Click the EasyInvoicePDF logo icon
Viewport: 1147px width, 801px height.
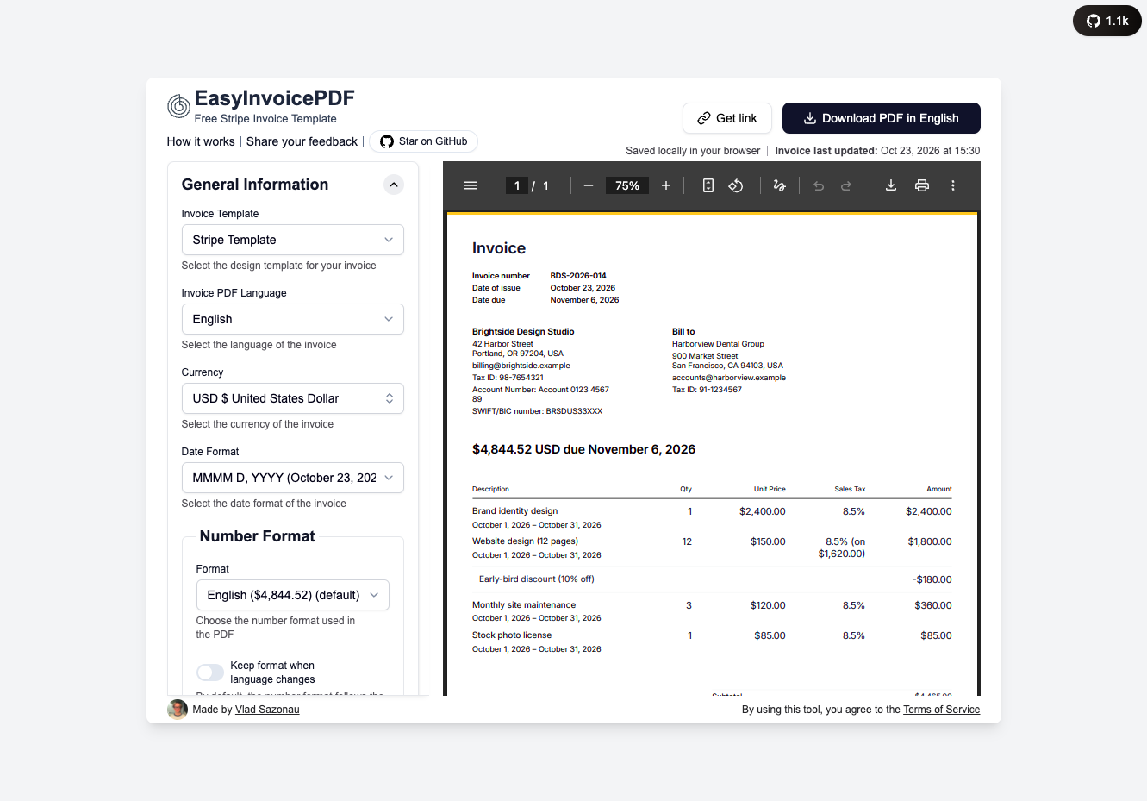178,106
